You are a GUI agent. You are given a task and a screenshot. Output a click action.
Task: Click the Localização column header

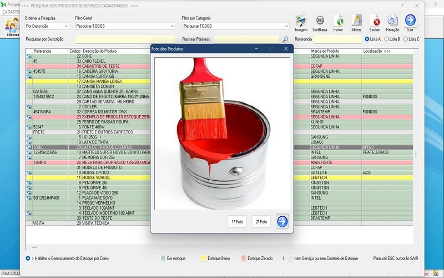[376, 51]
